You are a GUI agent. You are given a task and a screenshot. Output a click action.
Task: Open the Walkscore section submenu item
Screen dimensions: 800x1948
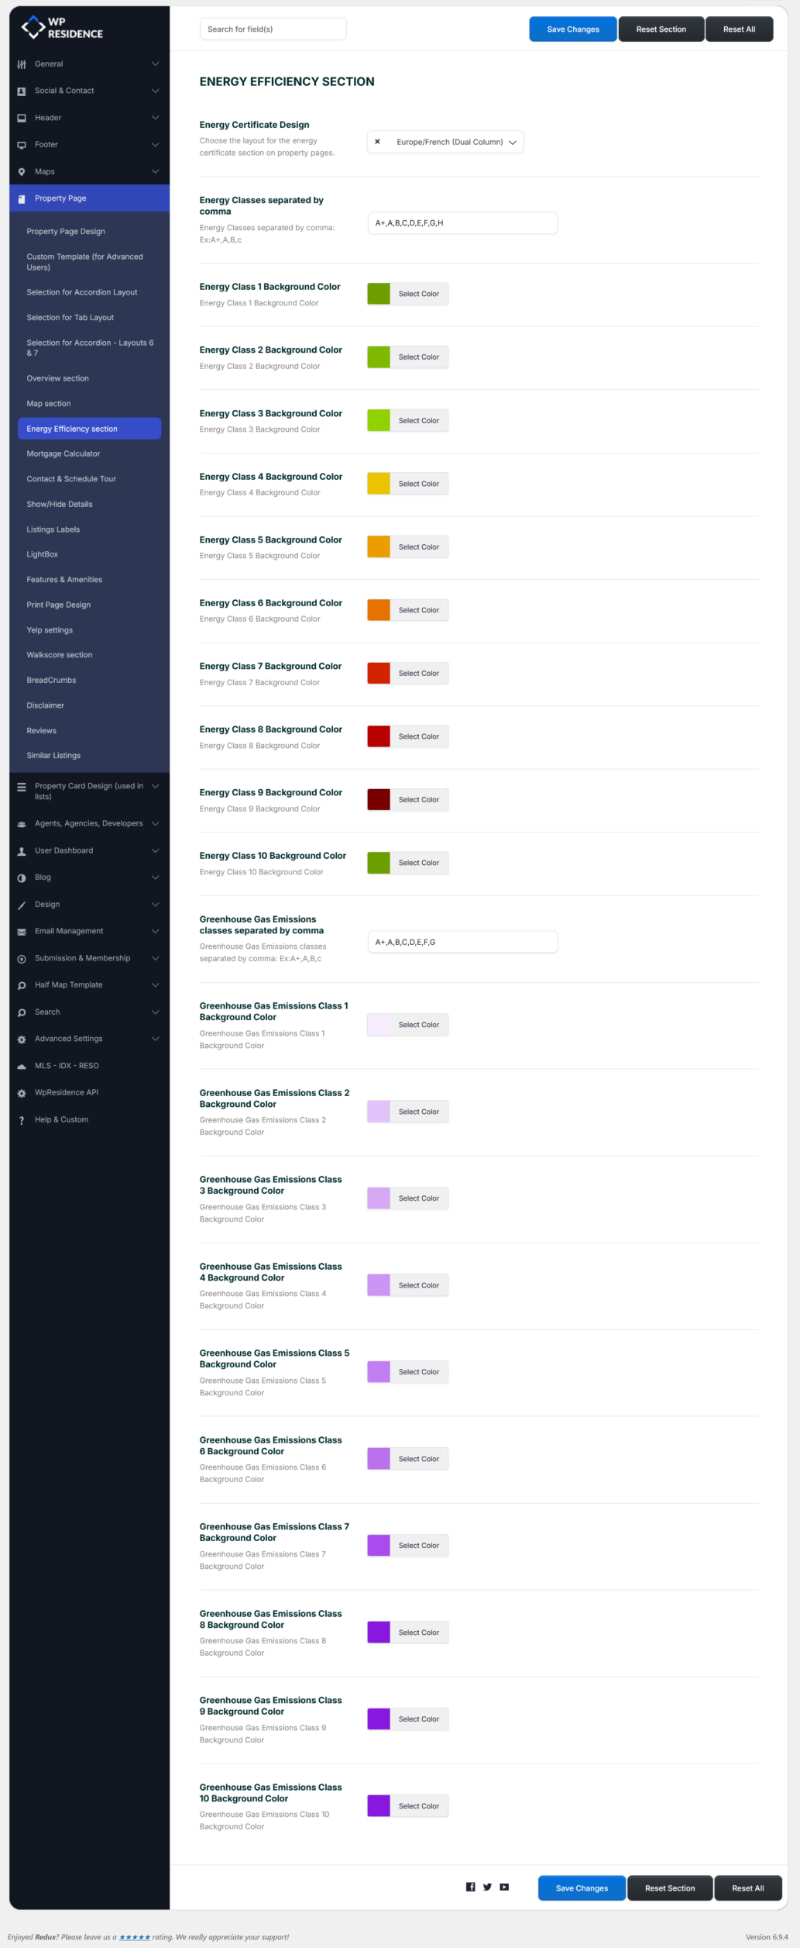pos(60,655)
